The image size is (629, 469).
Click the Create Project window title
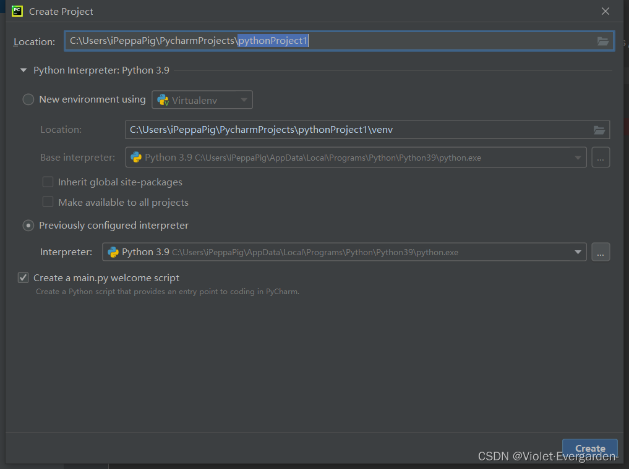point(61,12)
